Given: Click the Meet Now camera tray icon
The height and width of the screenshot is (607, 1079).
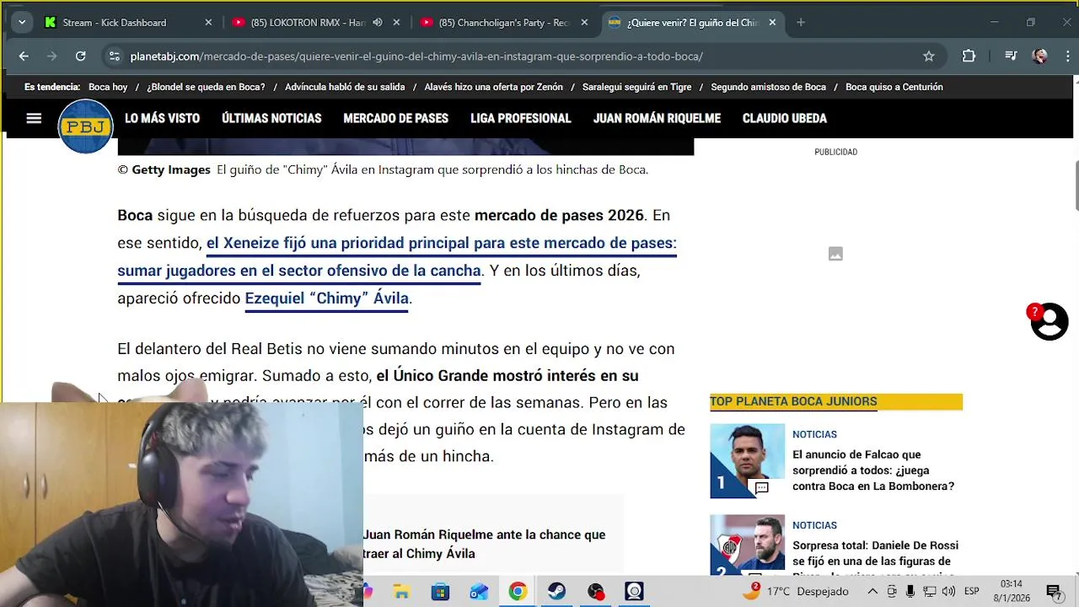Looking at the screenshot, I should pyautogui.click(x=893, y=592).
